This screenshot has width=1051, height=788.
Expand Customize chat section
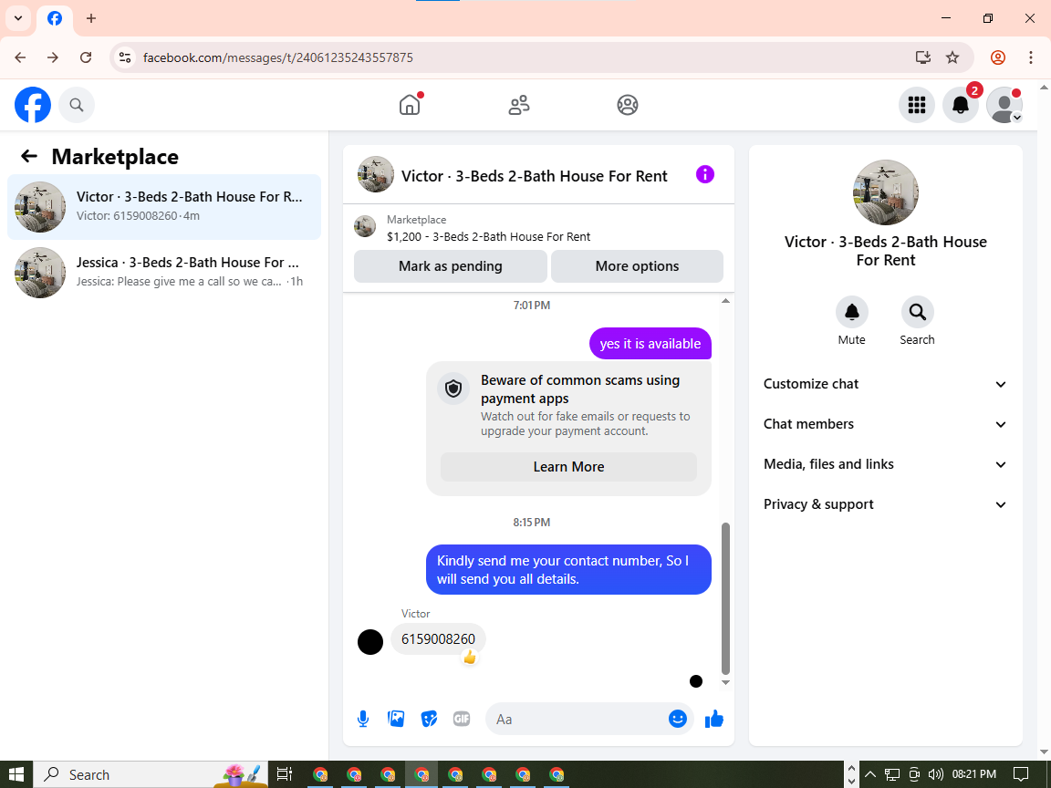pos(886,384)
